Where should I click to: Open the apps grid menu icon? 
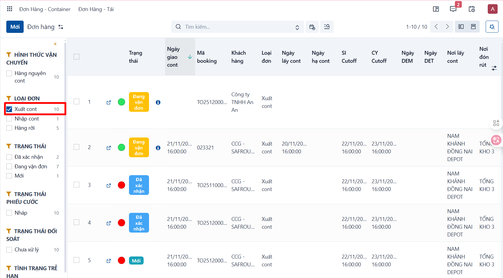pos(10,9)
